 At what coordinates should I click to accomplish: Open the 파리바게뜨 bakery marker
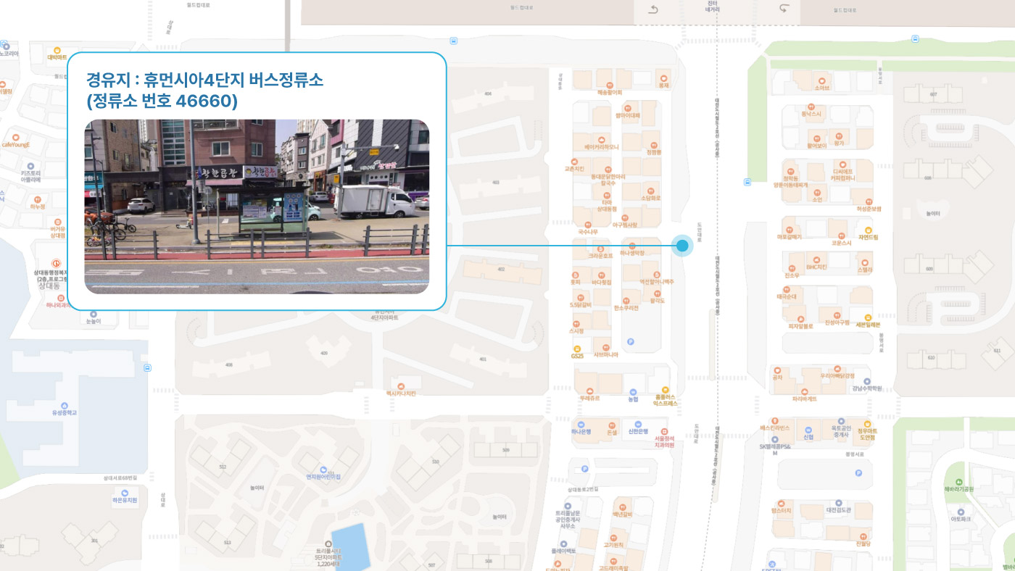[804, 391]
